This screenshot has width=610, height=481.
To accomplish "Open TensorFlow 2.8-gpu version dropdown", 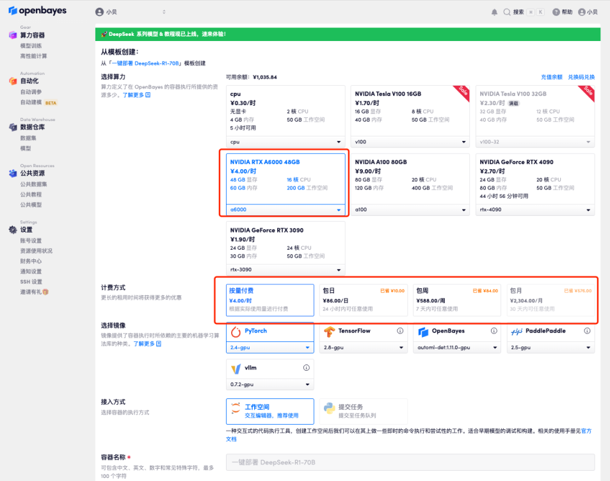I will pyautogui.click(x=364, y=348).
